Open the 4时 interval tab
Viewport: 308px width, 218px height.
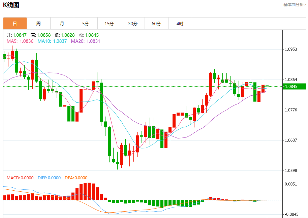[180, 24]
